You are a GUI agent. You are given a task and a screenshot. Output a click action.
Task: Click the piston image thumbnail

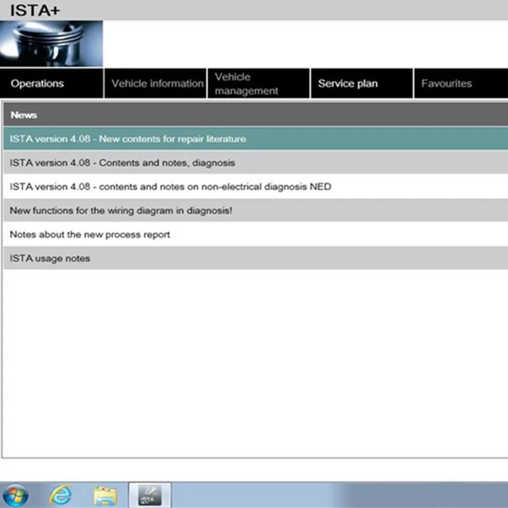tap(51, 43)
